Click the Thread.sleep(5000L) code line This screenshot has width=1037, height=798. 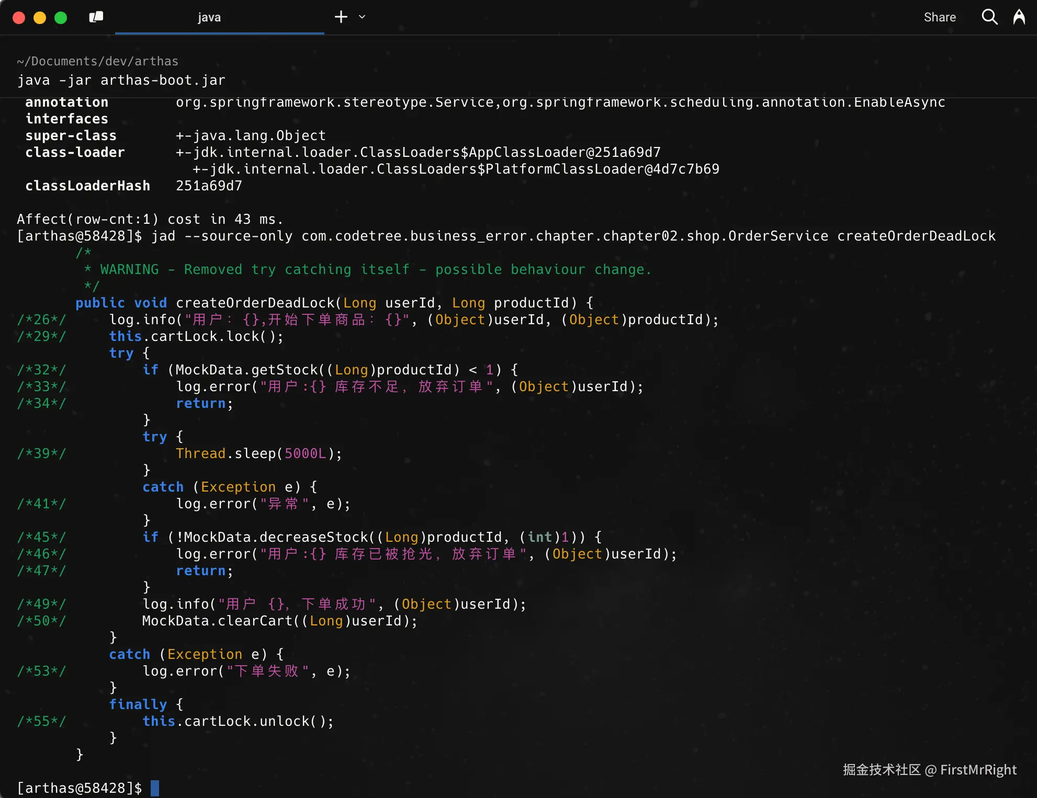pos(259,453)
